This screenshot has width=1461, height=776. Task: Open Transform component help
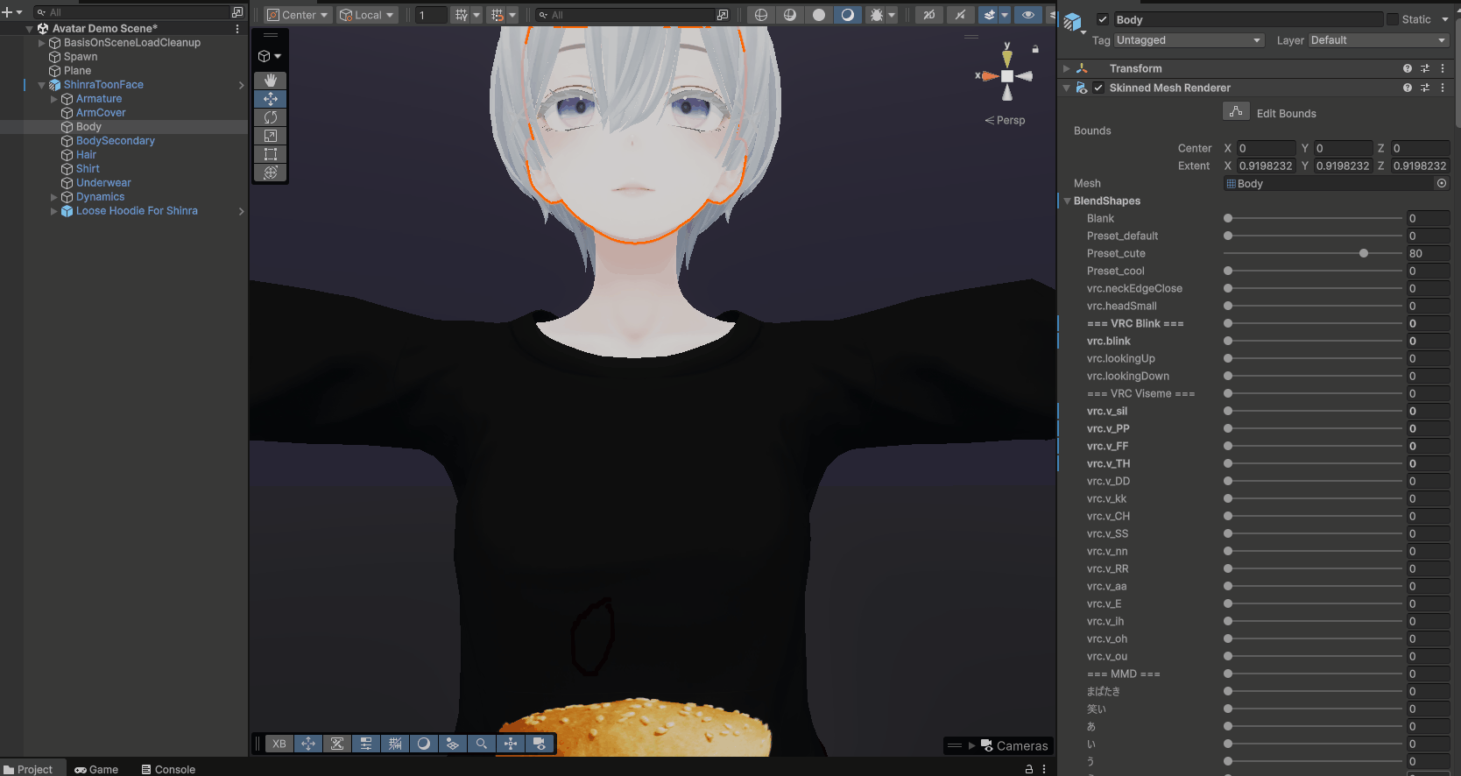click(1408, 68)
